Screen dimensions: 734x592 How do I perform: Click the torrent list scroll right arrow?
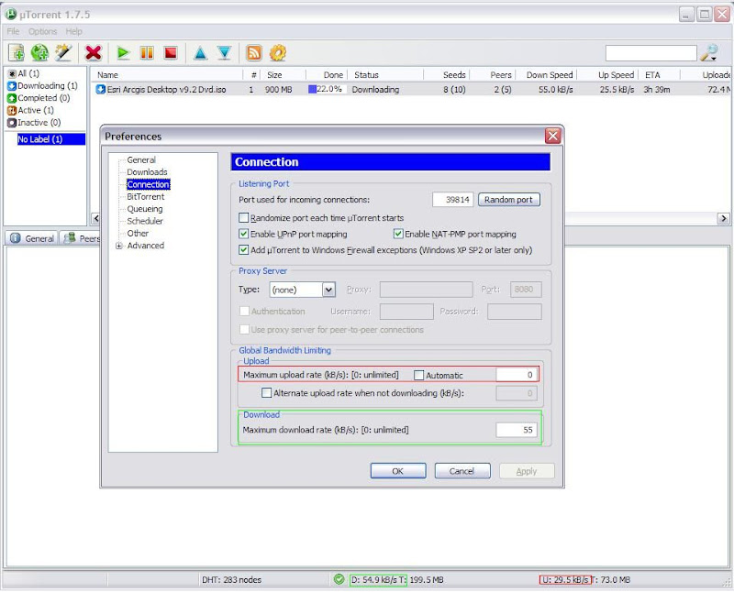pos(724,218)
